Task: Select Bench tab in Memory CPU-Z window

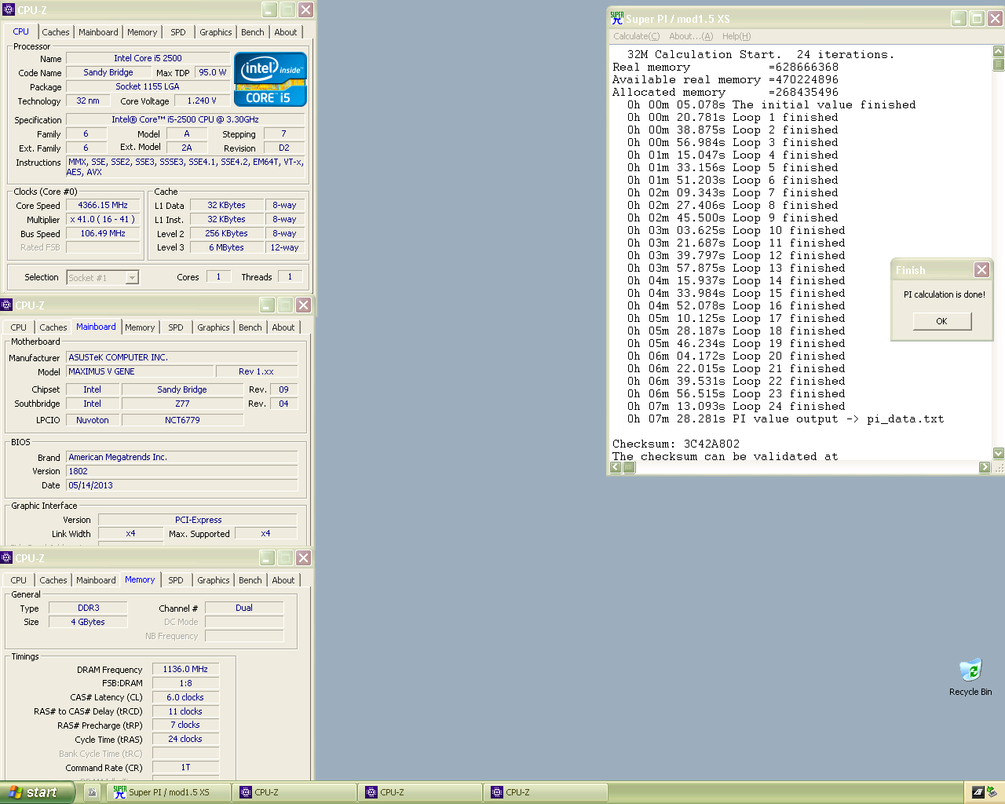Action: coord(250,580)
